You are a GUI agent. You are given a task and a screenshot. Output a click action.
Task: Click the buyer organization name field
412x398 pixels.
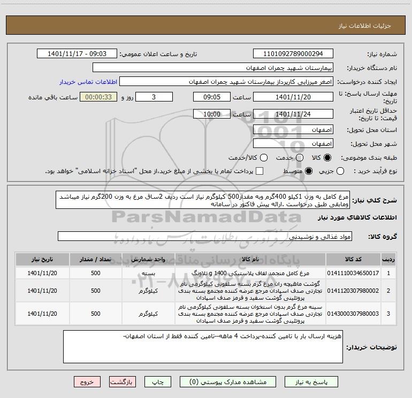[213, 68]
